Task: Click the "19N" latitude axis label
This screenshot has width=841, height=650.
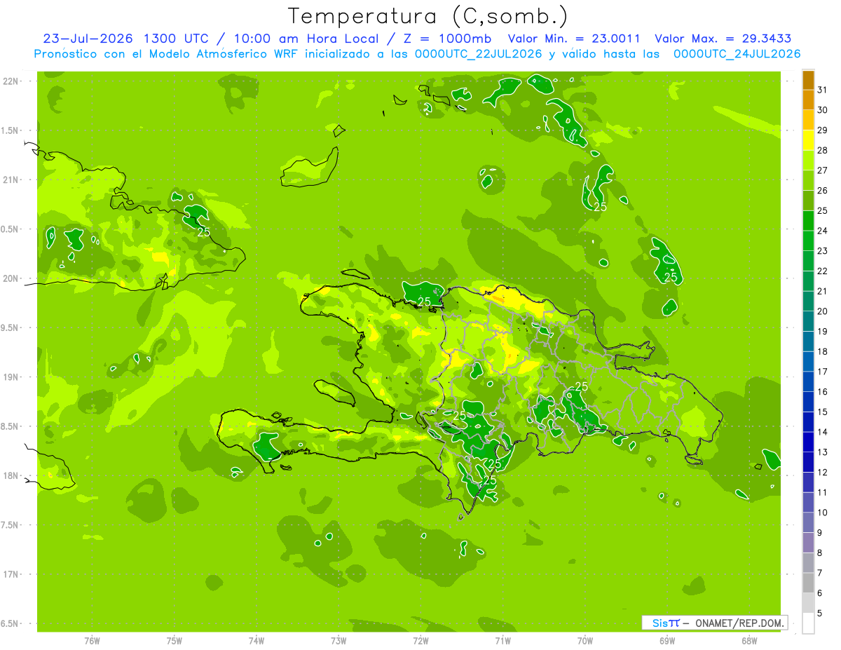Action: pos(11,377)
